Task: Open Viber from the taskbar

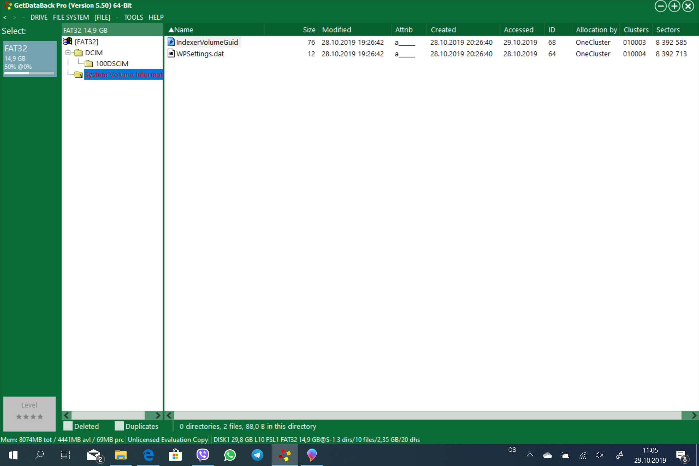Action: pyautogui.click(x=202, y=455)
